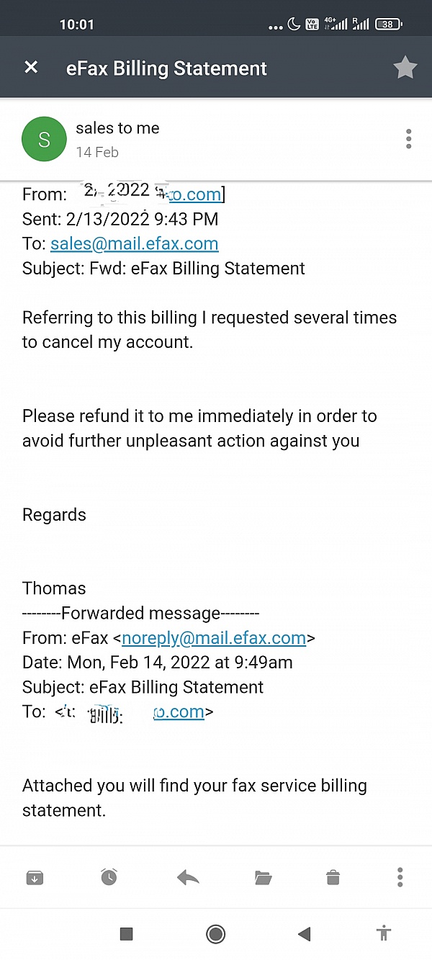Move the email with the folder icon
Image resolution: width=432 pixels, height=960 pixels.
(263, 877)
